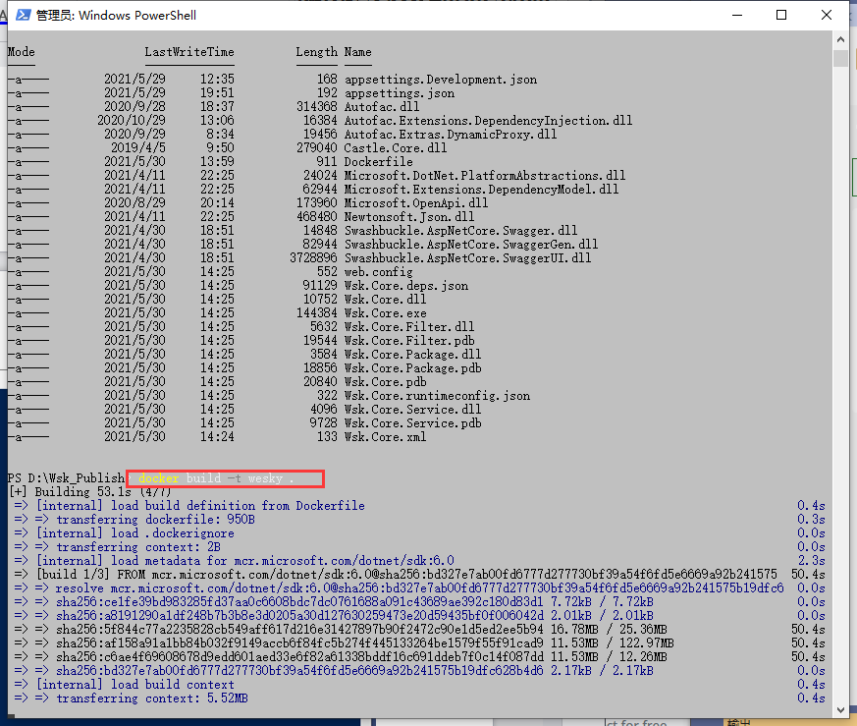Click Wsk.Core.deps.json file name
This screenshot has width=857, height=726.
tap(406, 286)
